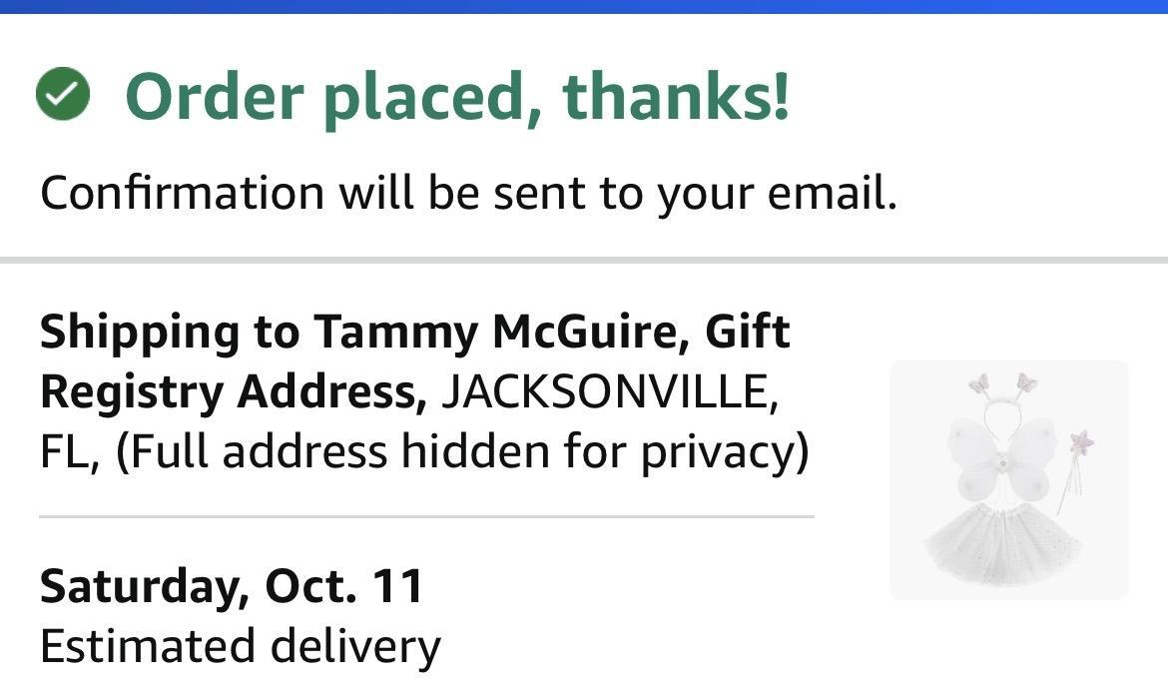Screen dimensions: 1168x698
Task: Select the email confirmation message text
Action: [x=468, y=193]
